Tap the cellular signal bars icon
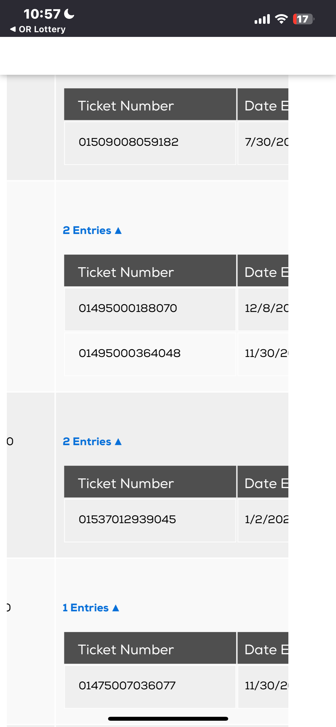The width and height of the screenshot is (336, 727). click(x=262, y=19)
